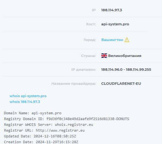Click the provider name CLOUDFLARENET-EU
162x144 pixels.
point(121,83)
